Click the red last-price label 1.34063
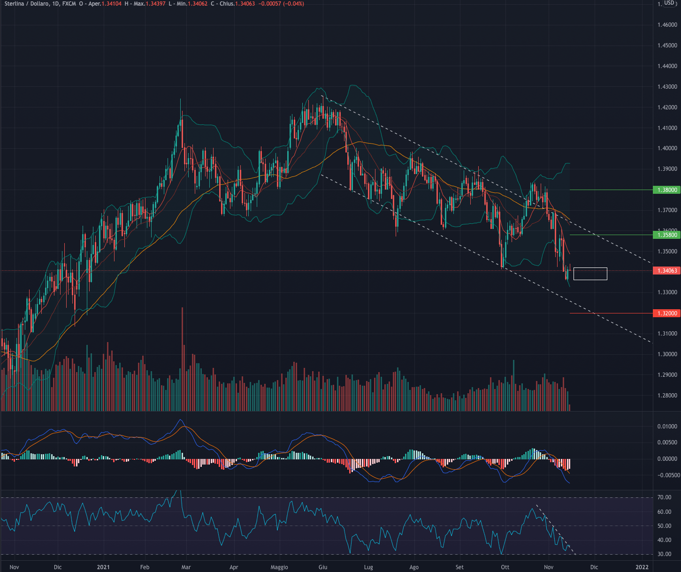This screenshot has height=572, width=681. coord(666,270)
